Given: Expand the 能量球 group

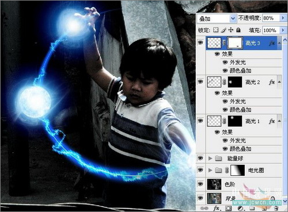Looking at the screenshot, I should (x=210, y=159).
